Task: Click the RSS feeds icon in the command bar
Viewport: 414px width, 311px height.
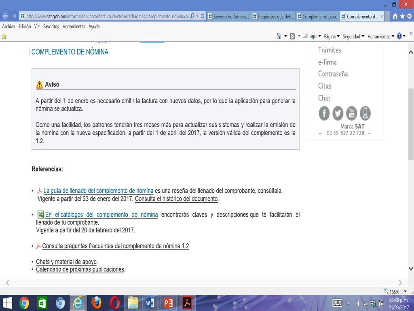Action: (x=292, y=36)
